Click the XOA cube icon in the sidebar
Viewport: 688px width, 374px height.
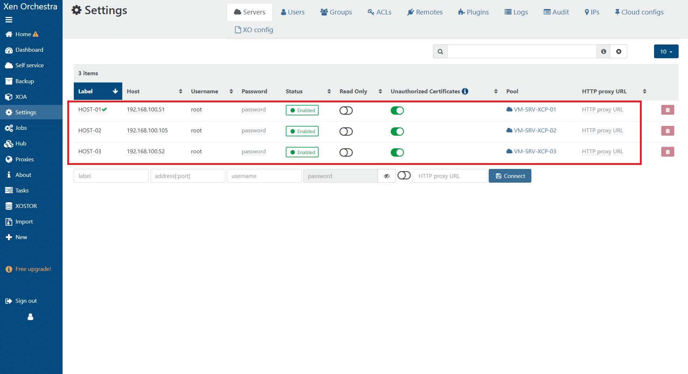coord(9,97)
